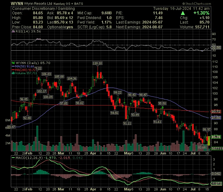The image size is (223, 192).
Task: Click the volume bars icon in the legend
Action: coord(13,73)
